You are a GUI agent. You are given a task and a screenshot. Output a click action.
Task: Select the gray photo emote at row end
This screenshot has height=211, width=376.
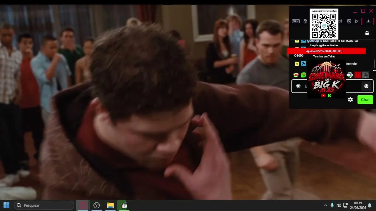click(x=365, y=75)
